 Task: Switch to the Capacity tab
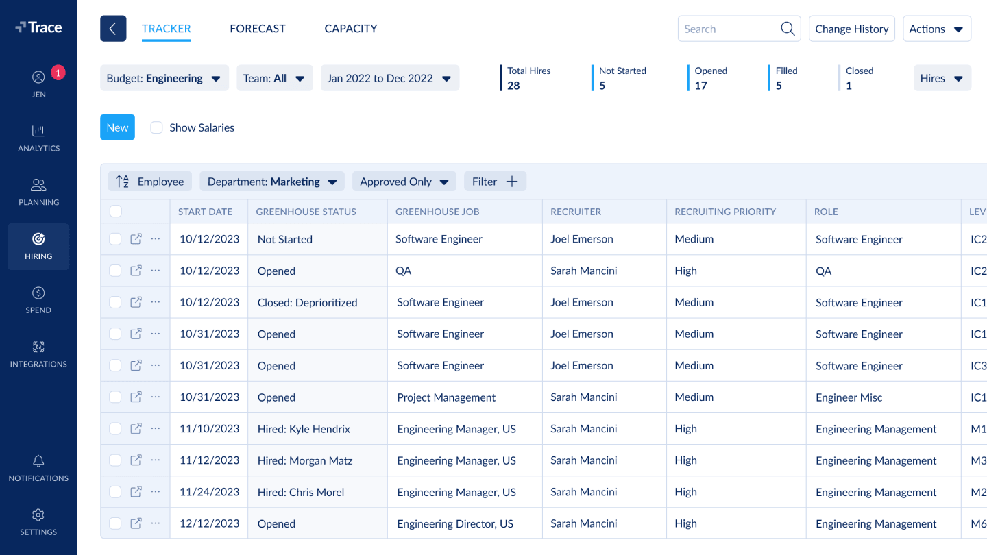tap(351, 29)
